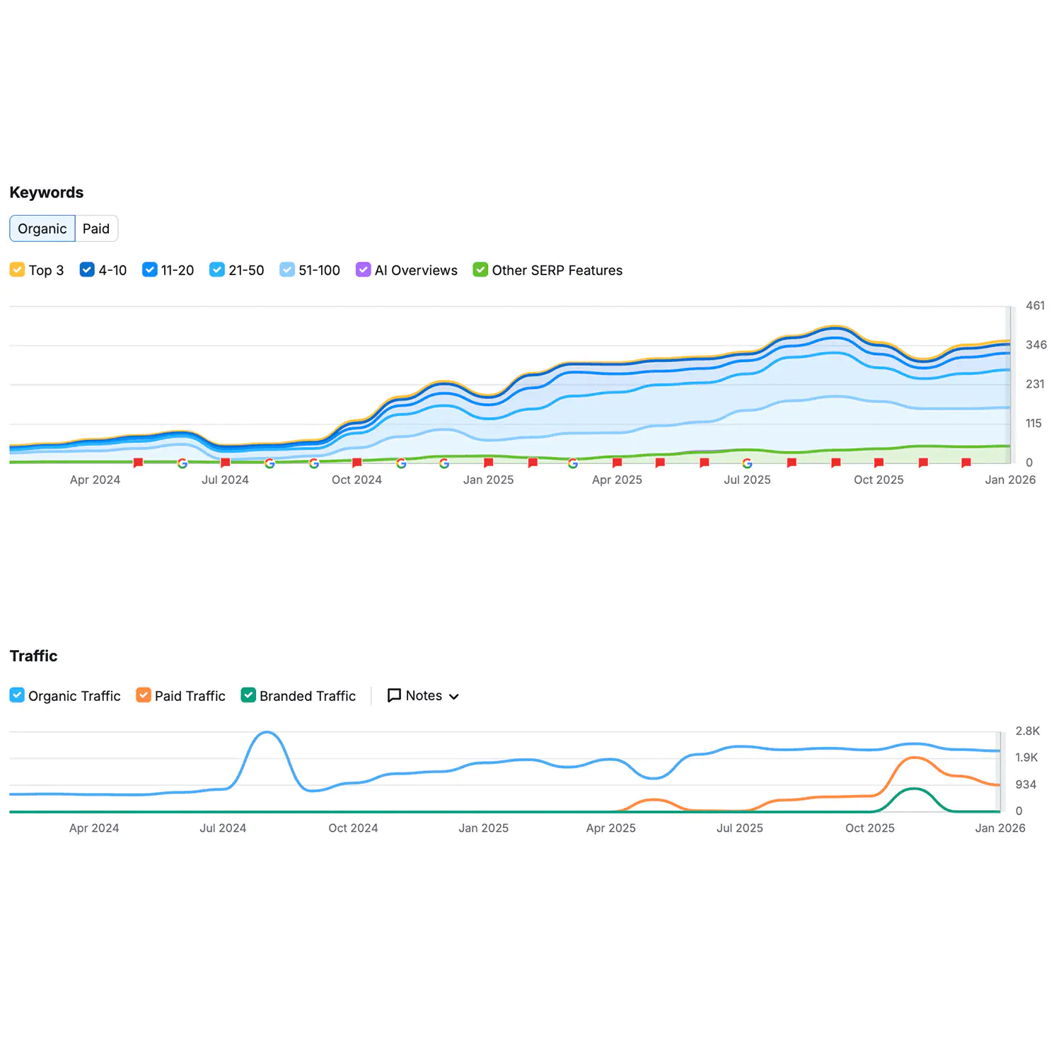
Task: Click the notes speech bubble icon
Action: coord(394,695)
